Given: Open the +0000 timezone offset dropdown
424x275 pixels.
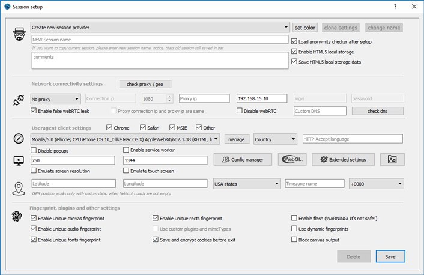Looking at the screenshot, I should tap(377, 184).
